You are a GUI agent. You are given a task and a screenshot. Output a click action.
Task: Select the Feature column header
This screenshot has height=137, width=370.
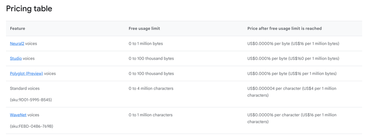(x=17, y=29)
